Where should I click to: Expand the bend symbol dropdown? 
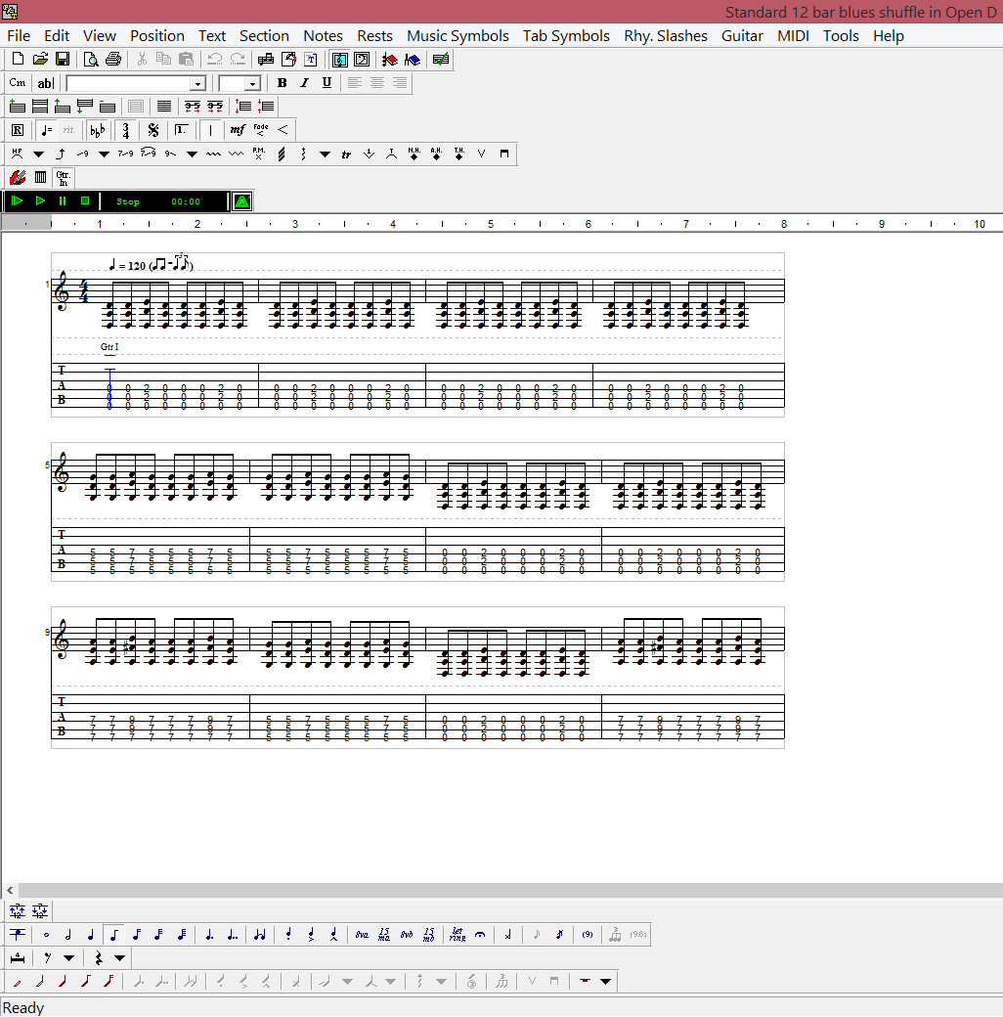click(x=103, y=154)
